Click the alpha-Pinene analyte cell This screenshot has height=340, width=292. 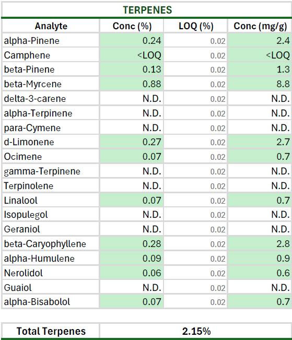click(x=51, y=40)
